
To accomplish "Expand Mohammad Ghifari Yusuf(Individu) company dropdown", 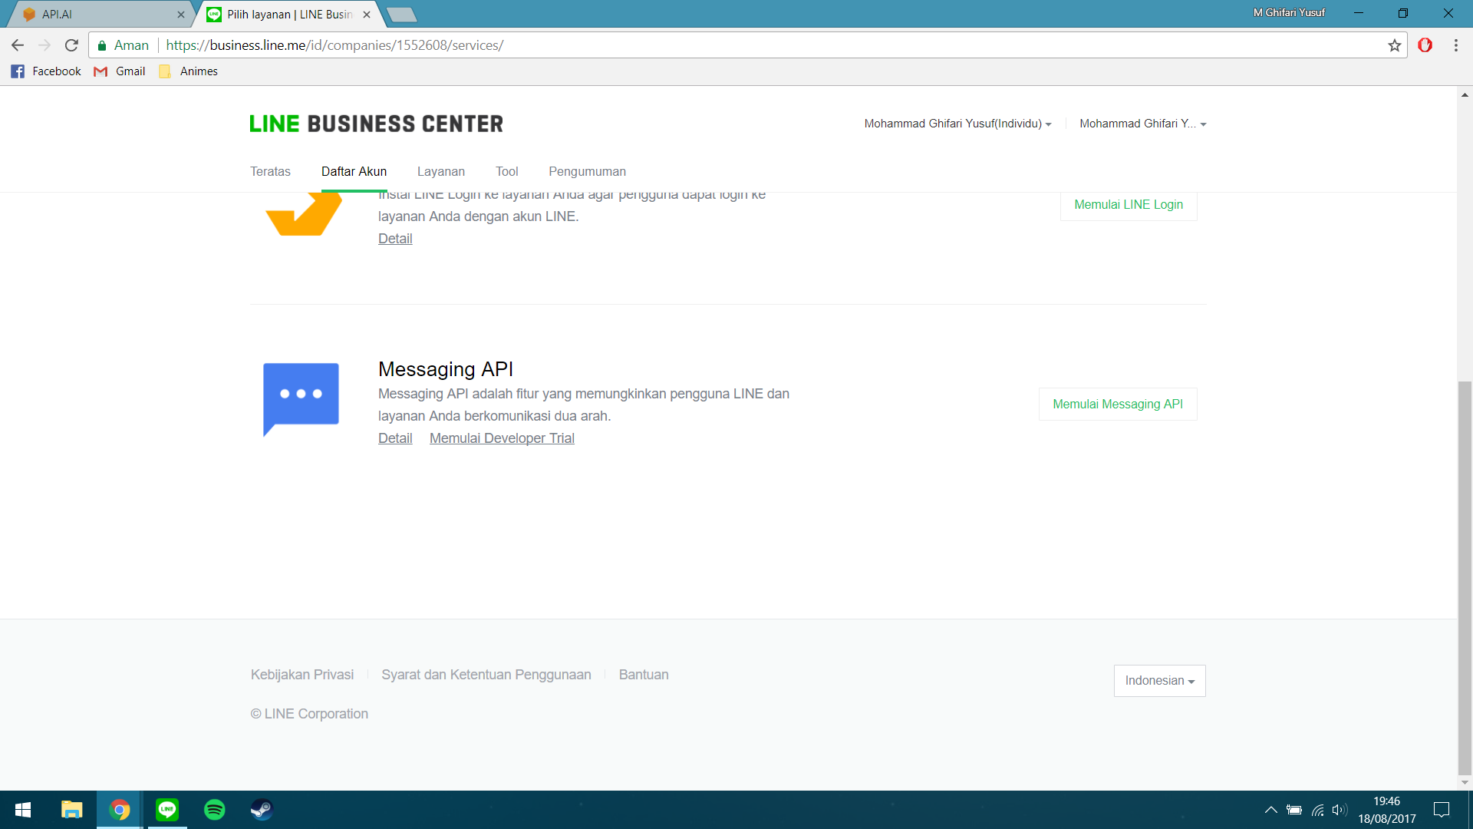I will click(957, 124).
